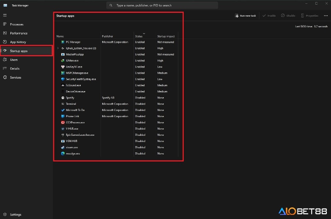
Task: Click the MSPCManager.exe icon
Action: tap(63, 73)
